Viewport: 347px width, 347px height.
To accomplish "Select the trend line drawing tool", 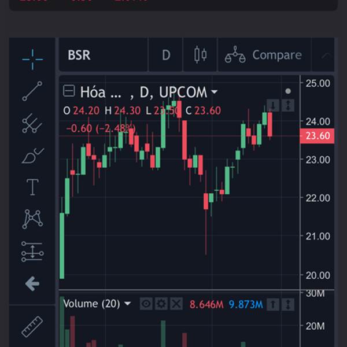I will click(x=32, y=91).
